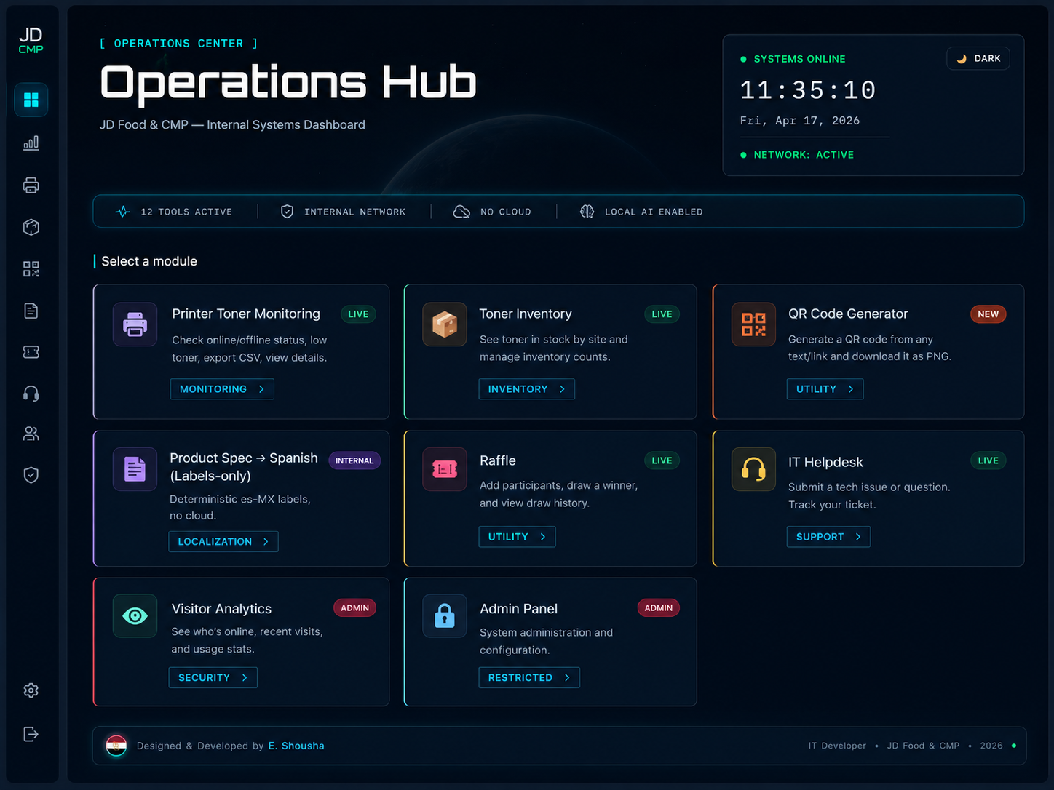The width and height of the screenshot is (1054, 790).
Task: Click the Product Spec document card icon
Action: tap(135, 469)
